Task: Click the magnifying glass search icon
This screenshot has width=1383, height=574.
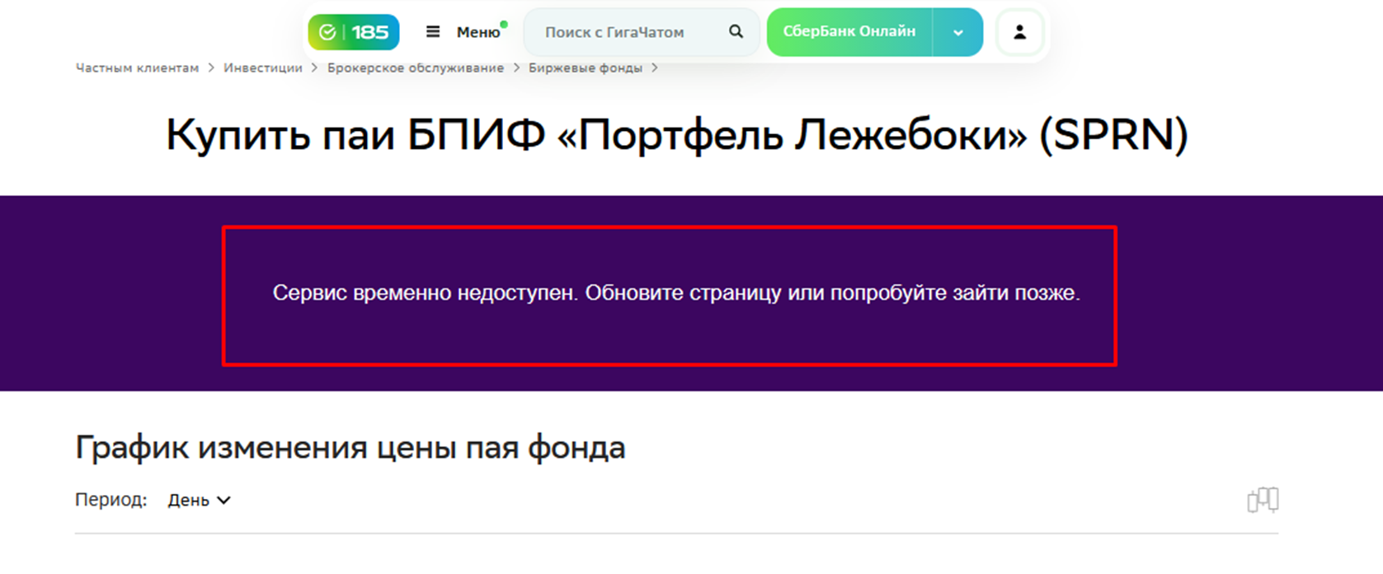Action: click(736, 32)
